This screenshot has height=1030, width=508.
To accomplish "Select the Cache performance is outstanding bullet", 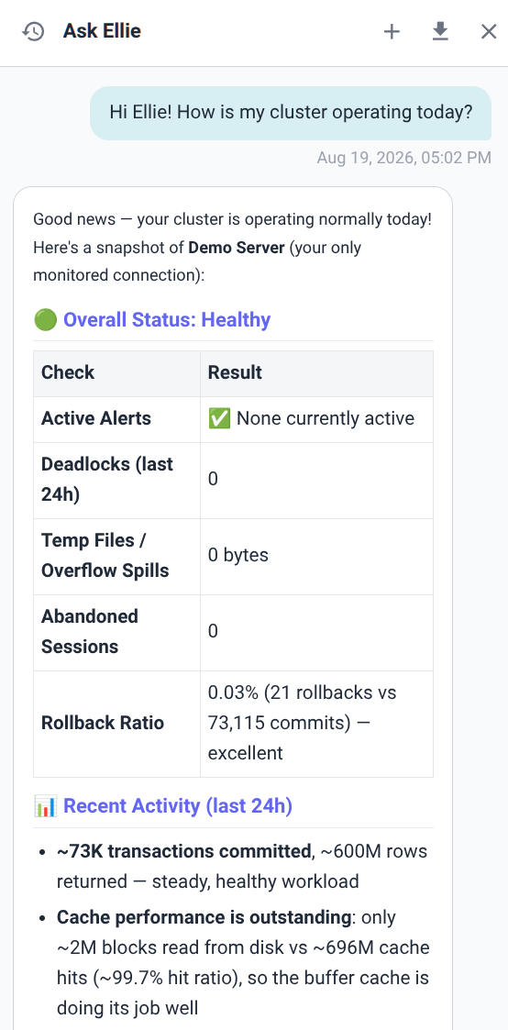I will point(243,962).
